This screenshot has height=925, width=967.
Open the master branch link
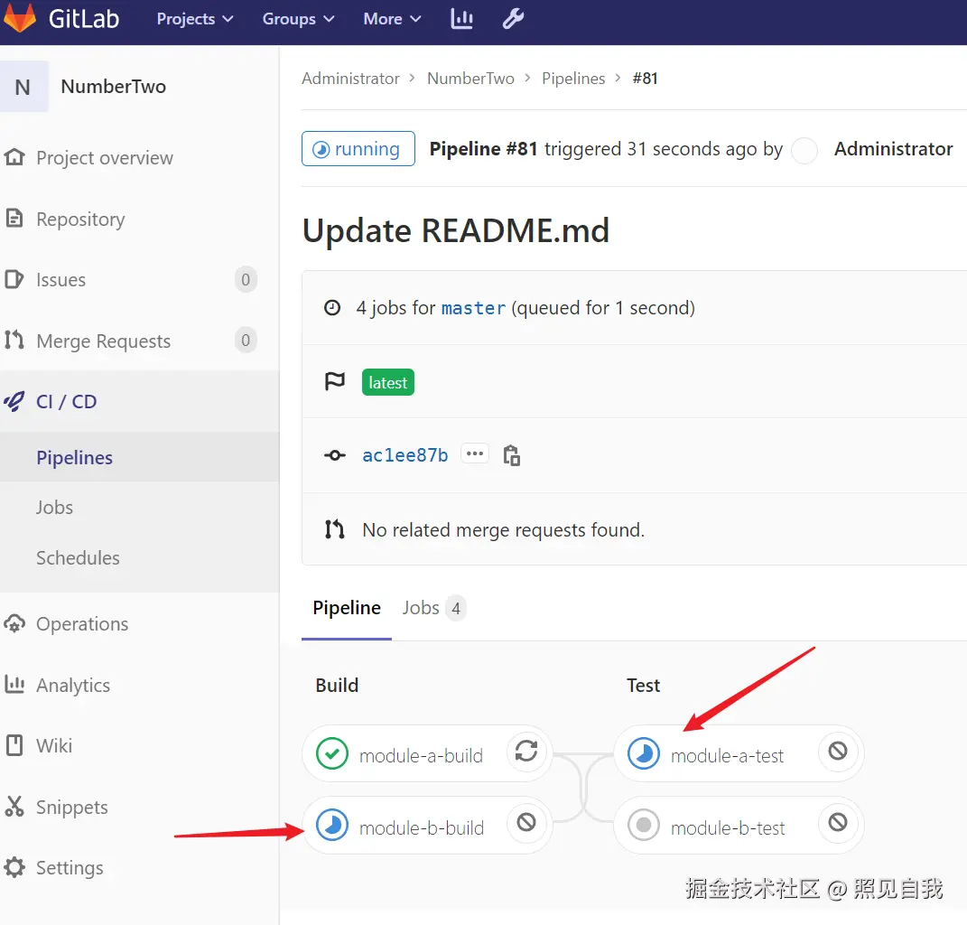point(474,308)
